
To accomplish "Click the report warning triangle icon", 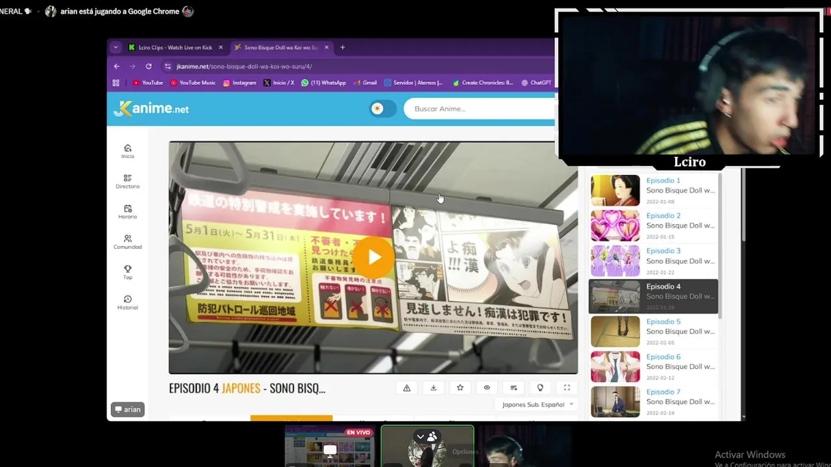I will [x=407, y=388].
